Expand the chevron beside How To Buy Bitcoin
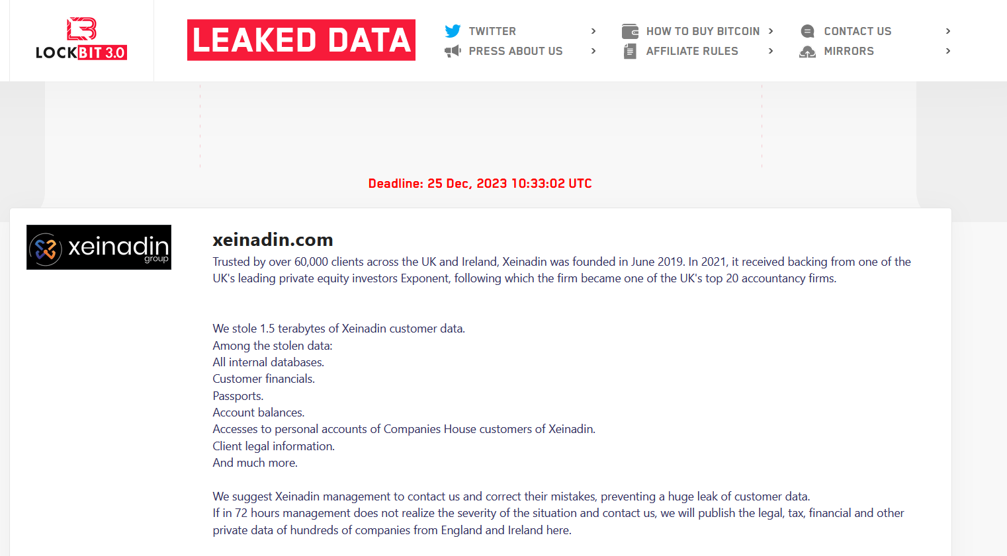This screenshot has height=556, width=1007. pyautogui.click(x=771, y=31)
